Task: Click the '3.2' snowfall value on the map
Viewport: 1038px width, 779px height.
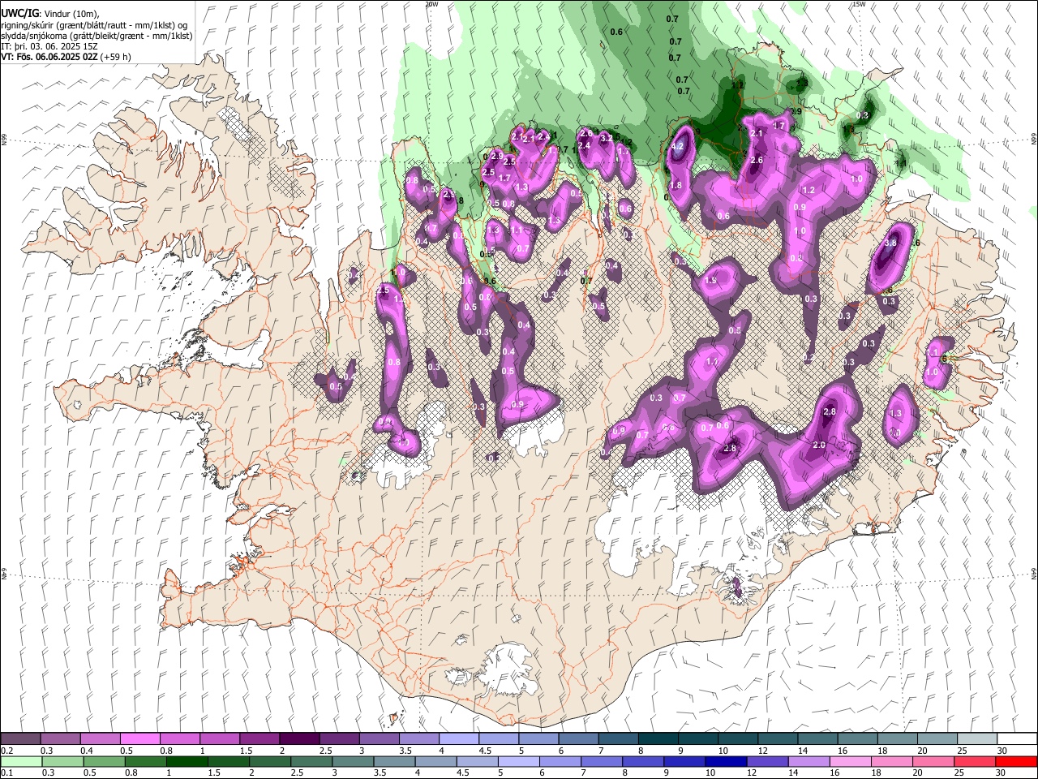Action: pyautogui.click(x=606, y=139)
